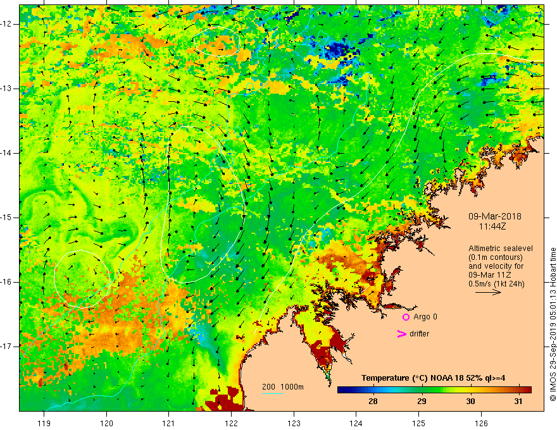Image resolution: width=557 pixels, height=430 pixels.
Task: Click the 30 label under the color bar
Action: click(x=470, y=402)
